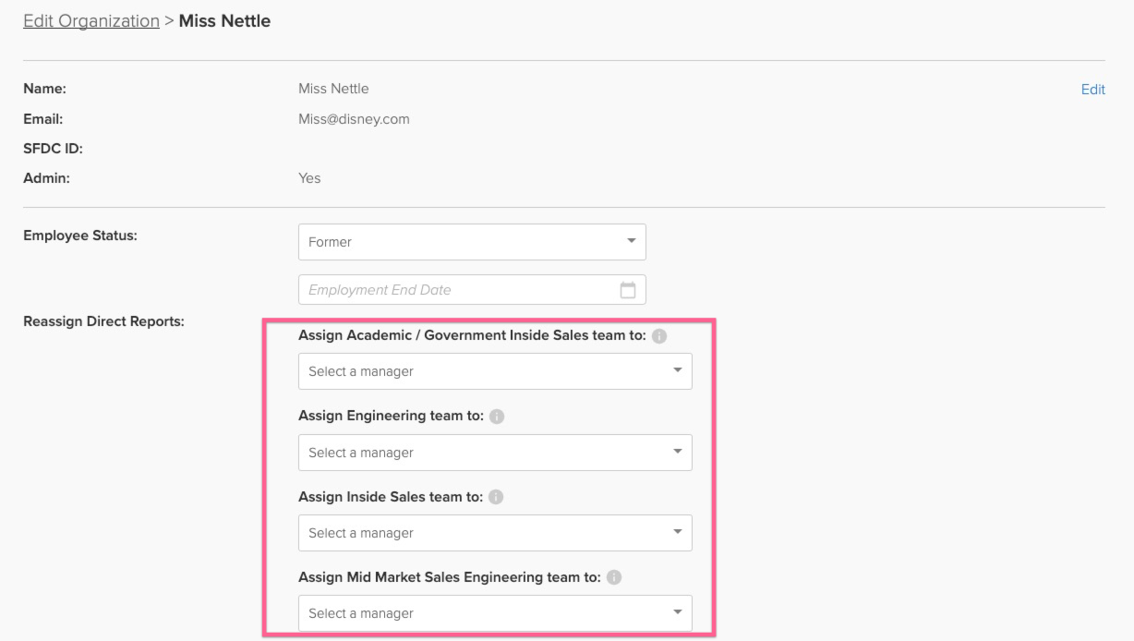This screenshot has width=1134, height=641.
Task: Open the Edit Organization breadcrumb link
Action: coord(90,20)
